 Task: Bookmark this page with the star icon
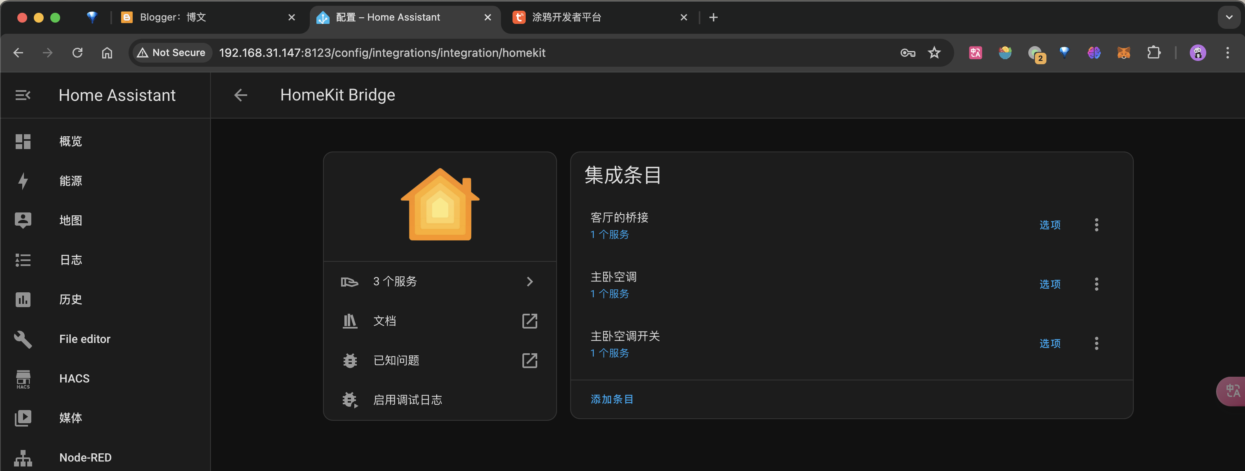(934, 53)
